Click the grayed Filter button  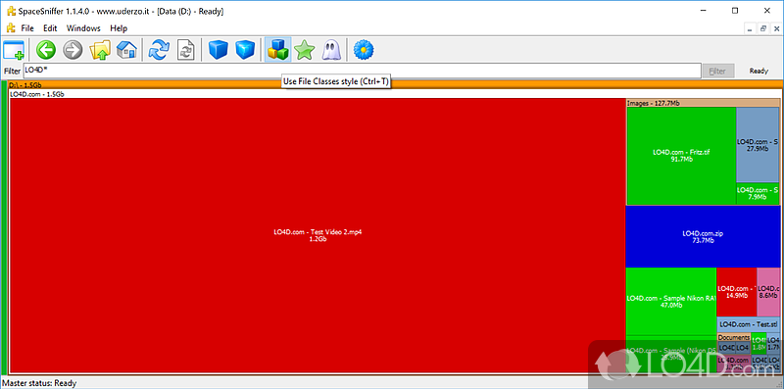(717, 71)
